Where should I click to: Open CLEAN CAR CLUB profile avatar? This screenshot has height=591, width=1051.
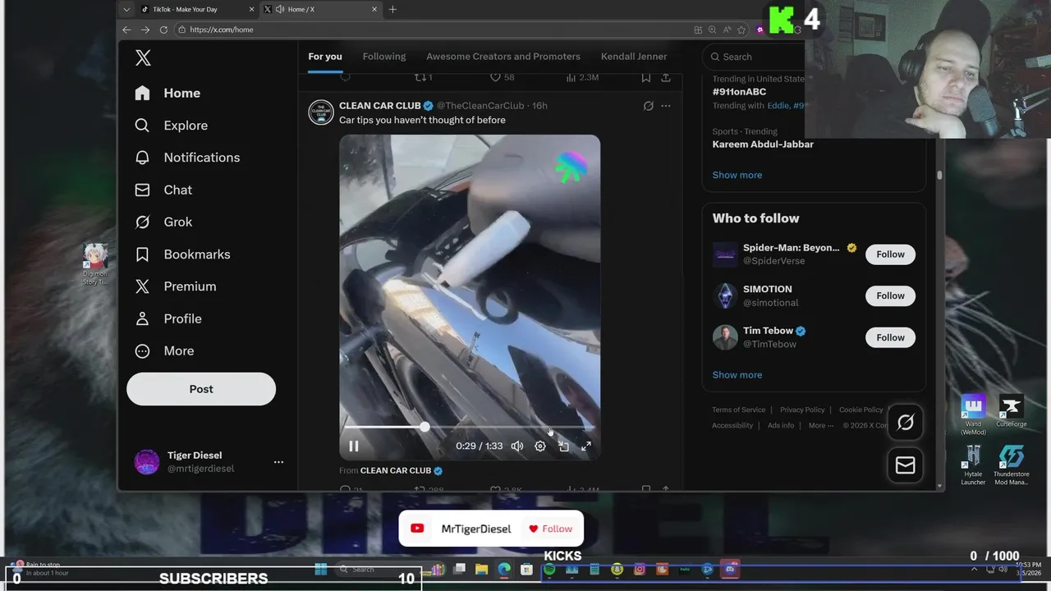[321, 112]
